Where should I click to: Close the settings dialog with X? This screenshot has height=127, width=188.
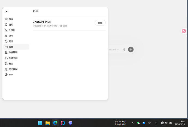coord(7,12)
